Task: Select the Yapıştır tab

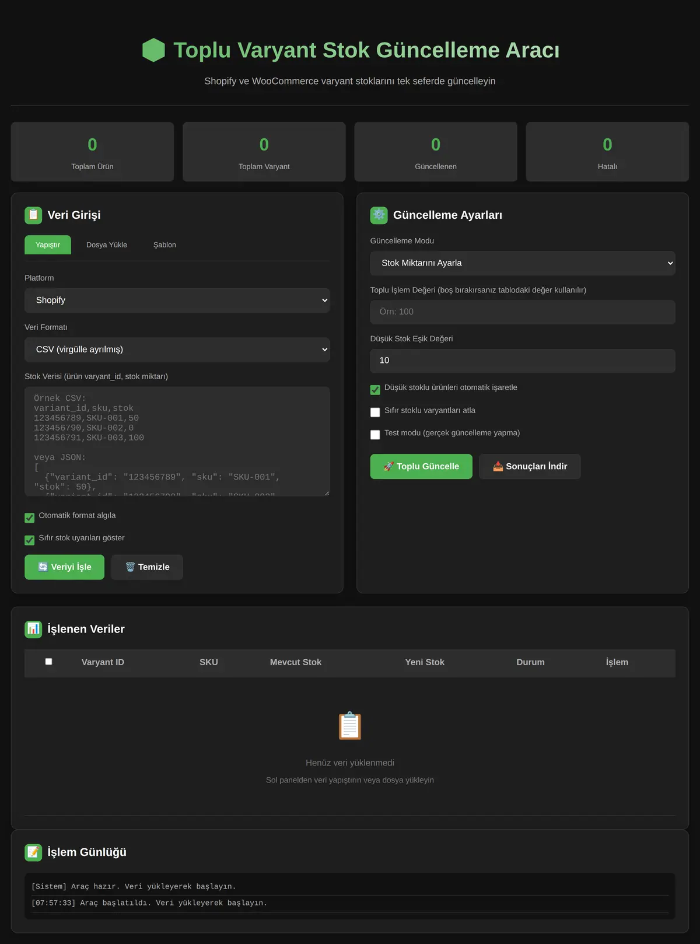Action: pos(48,245)
